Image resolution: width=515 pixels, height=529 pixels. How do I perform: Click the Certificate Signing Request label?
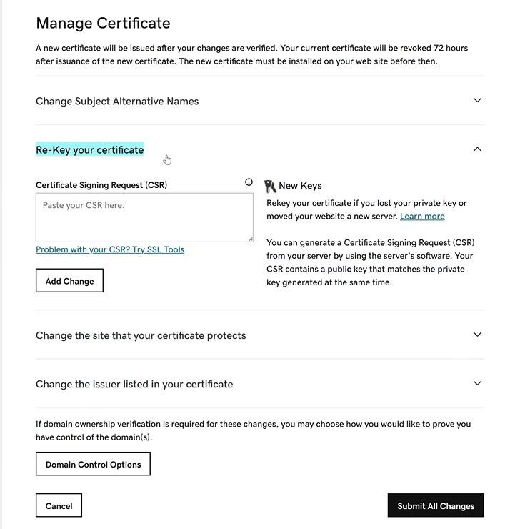(101, 185)
